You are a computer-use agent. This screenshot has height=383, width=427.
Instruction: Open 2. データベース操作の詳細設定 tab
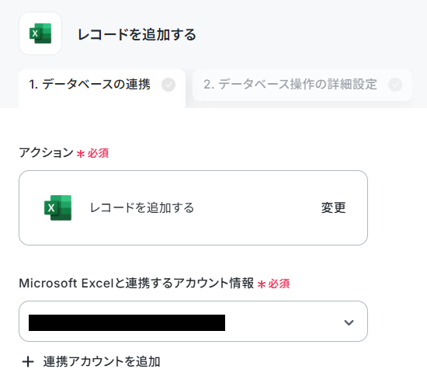click(302, 85)
